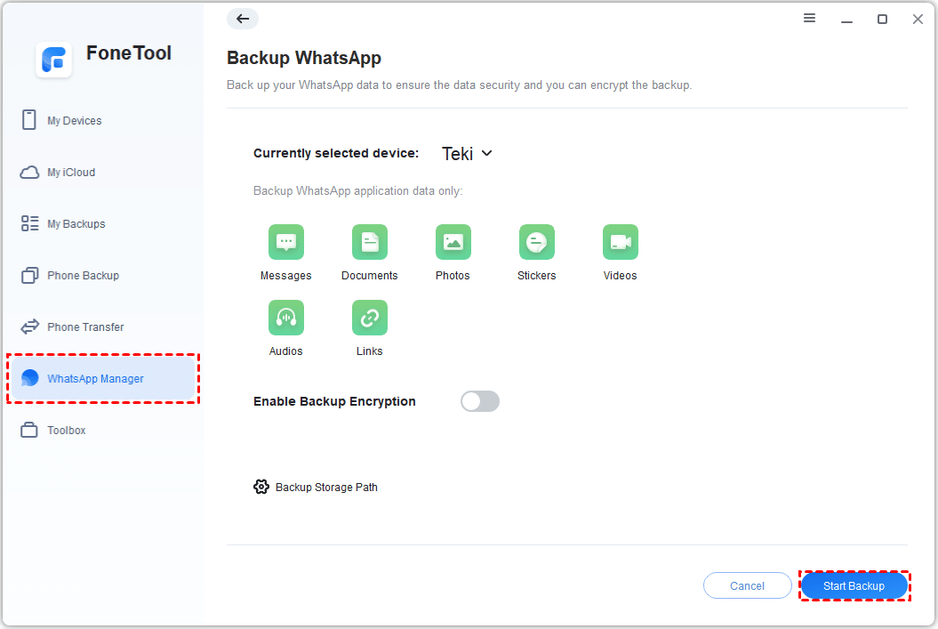
Task: Select the Videos data icon
Action: coord(621,242)
